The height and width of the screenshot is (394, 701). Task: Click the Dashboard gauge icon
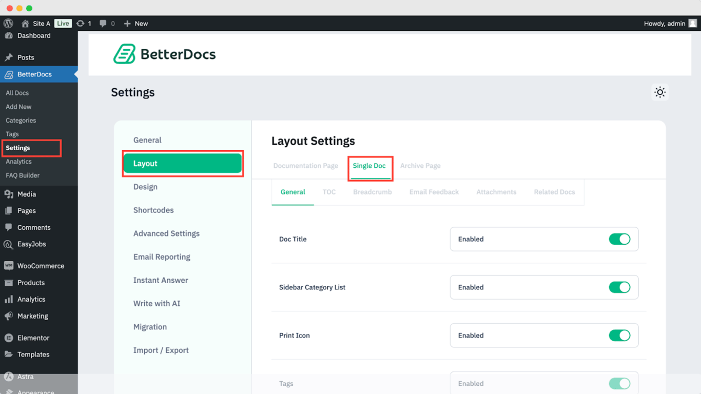click(x=9, y=36)
